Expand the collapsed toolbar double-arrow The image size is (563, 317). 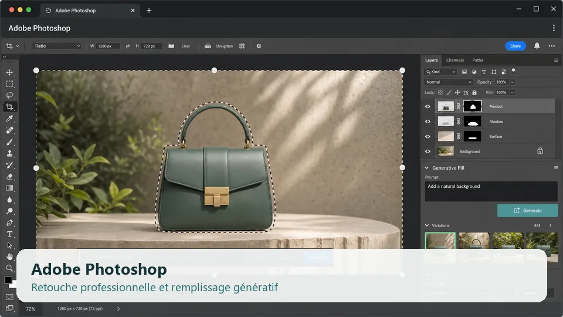click(x=4, y=57)
